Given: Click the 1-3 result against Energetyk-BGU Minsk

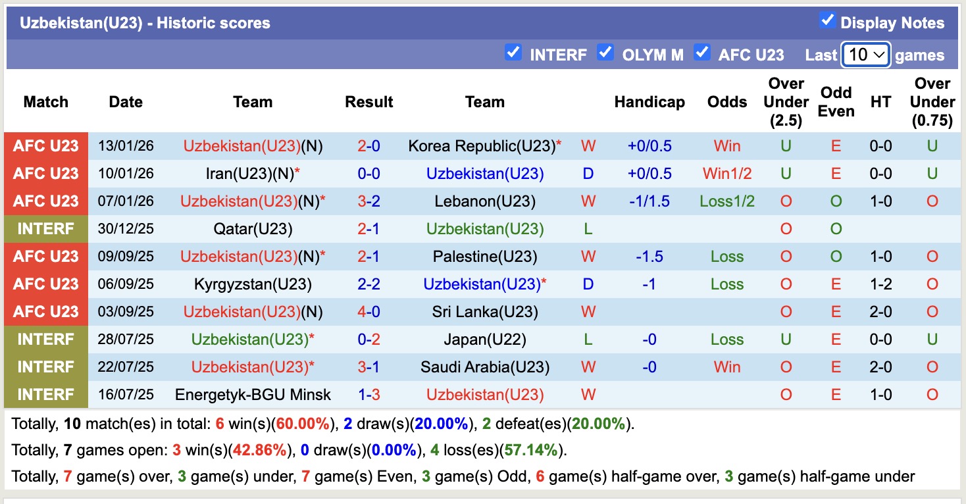Looking at the screenshot, I should coord(369,395).
